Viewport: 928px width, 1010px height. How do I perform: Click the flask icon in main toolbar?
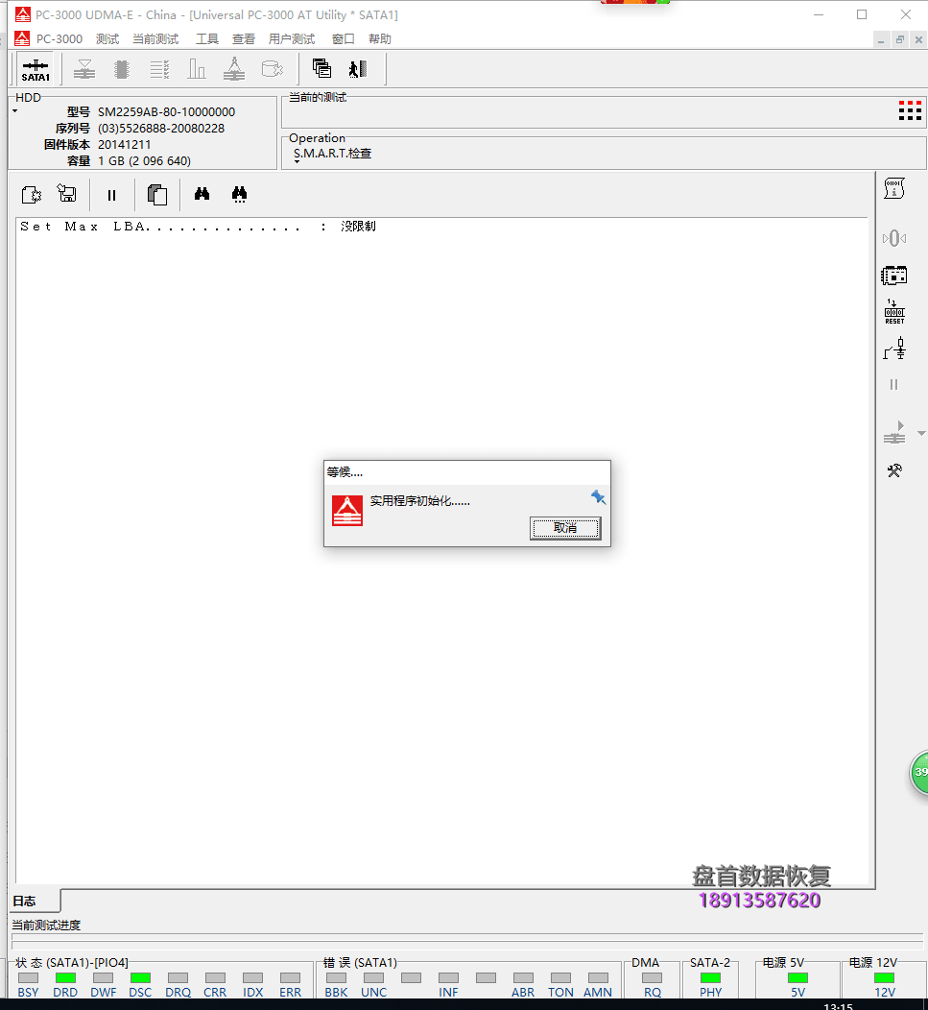click(234, 68)
